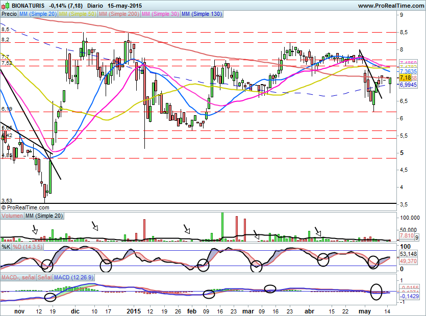Viewport: 426px width, 316px height.
Task: Toggle the MM (Simple 130) label
Action: (x=202, y=14)
